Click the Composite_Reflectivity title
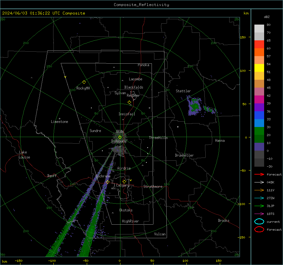283x265 pixels. [x=141, y=5]
